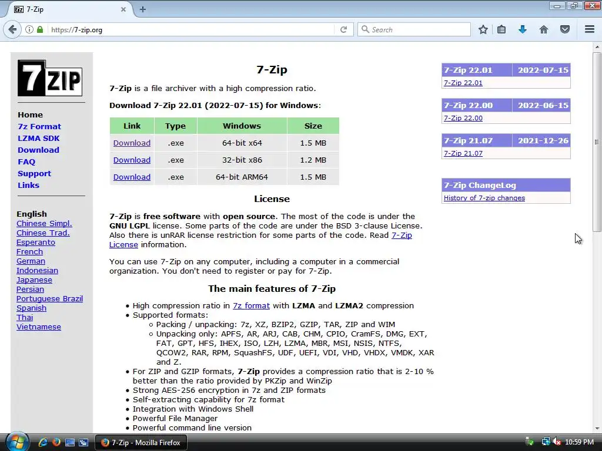
Task: Click the green padlock security icon
Action: click(x=40, y=29)
